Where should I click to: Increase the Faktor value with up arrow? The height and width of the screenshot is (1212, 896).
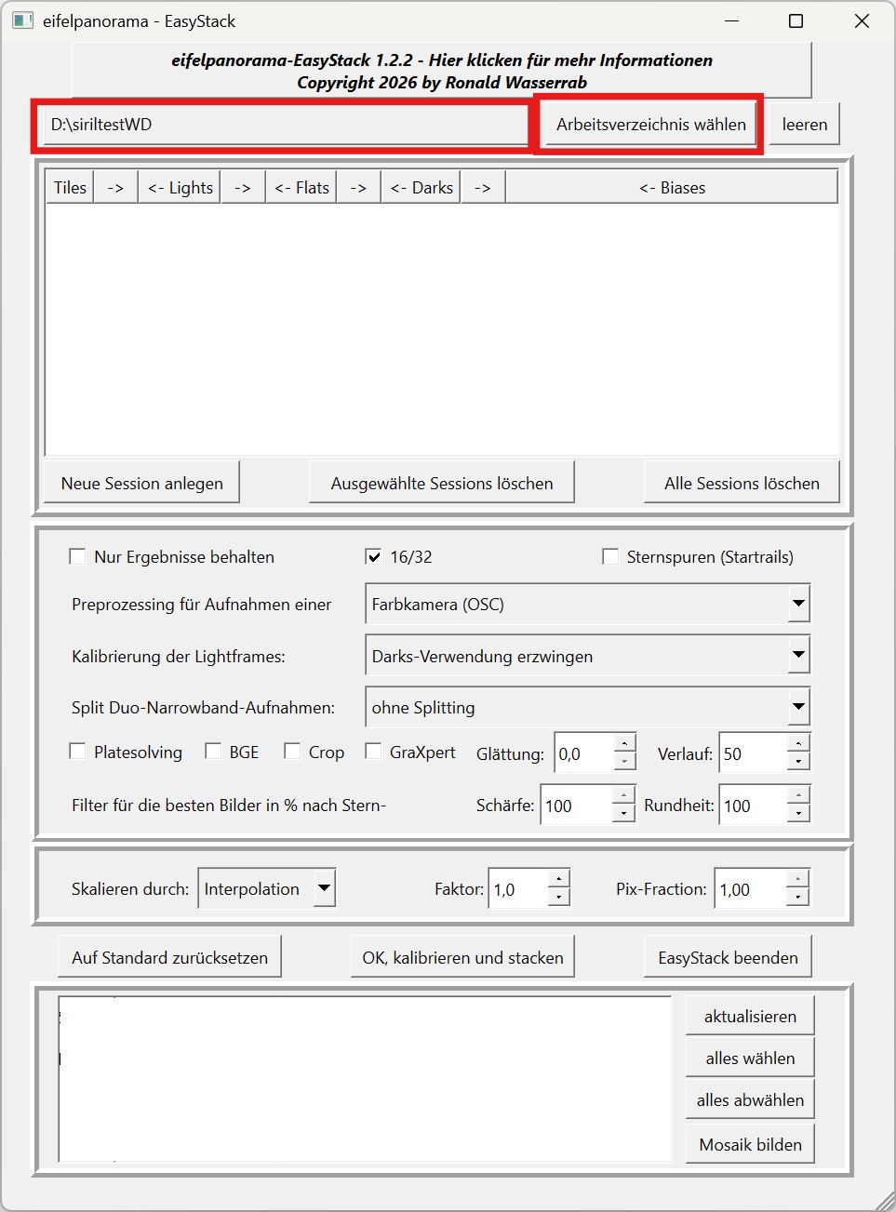(558, 879)
